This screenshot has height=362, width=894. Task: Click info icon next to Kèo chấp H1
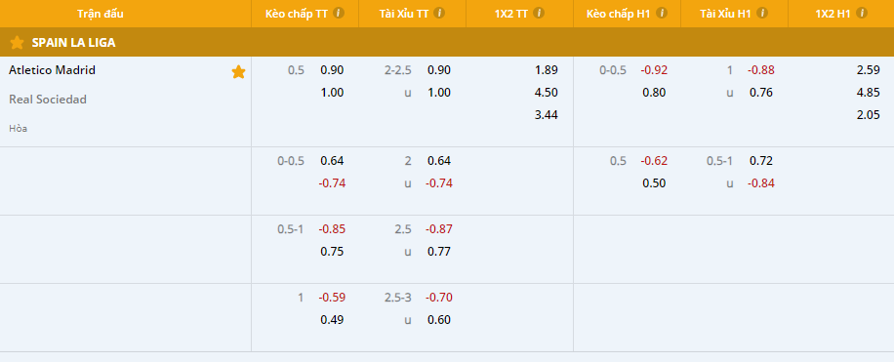[x=661, y=13]
